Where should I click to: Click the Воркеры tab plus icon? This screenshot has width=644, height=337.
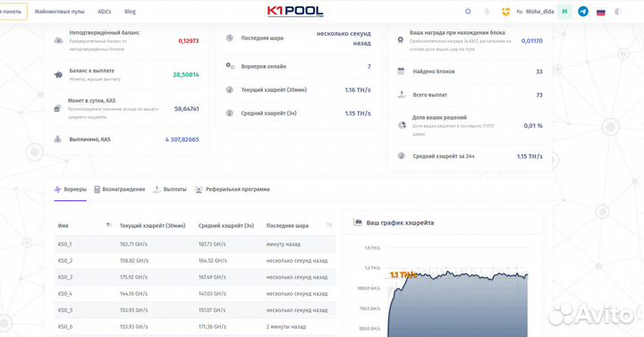click(x=58, y=190)
